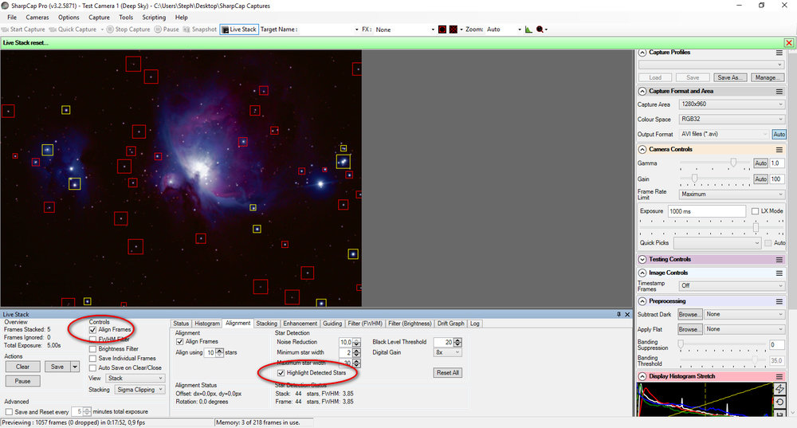Open the Testing Controls hamburger menu
797x428 pixels.
pos(779,259)
